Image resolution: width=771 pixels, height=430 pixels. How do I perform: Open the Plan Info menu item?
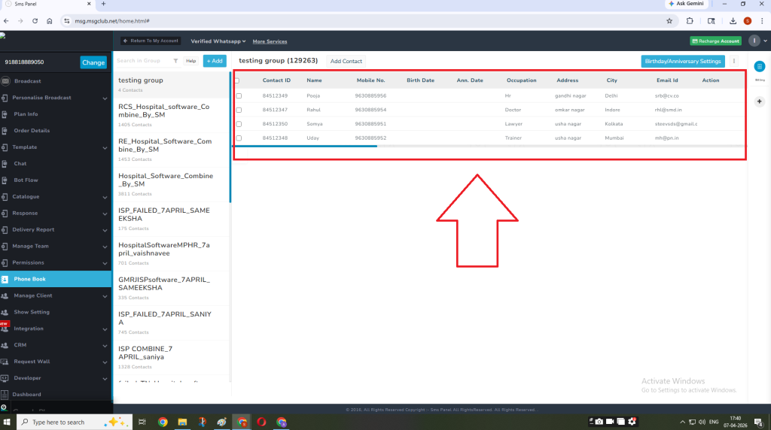point(26,114)
